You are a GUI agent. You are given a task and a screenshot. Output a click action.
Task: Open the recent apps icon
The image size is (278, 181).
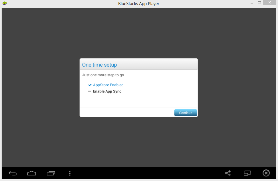pos(51,173)
